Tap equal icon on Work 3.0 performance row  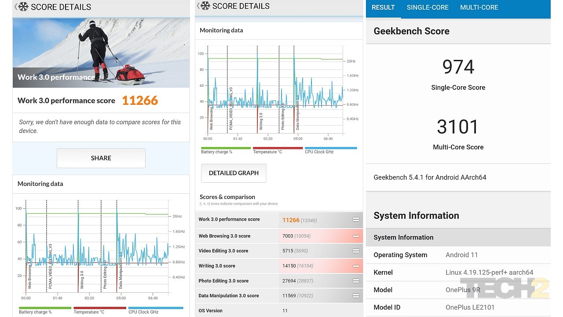pyautogui.click(x=356, y=219)
